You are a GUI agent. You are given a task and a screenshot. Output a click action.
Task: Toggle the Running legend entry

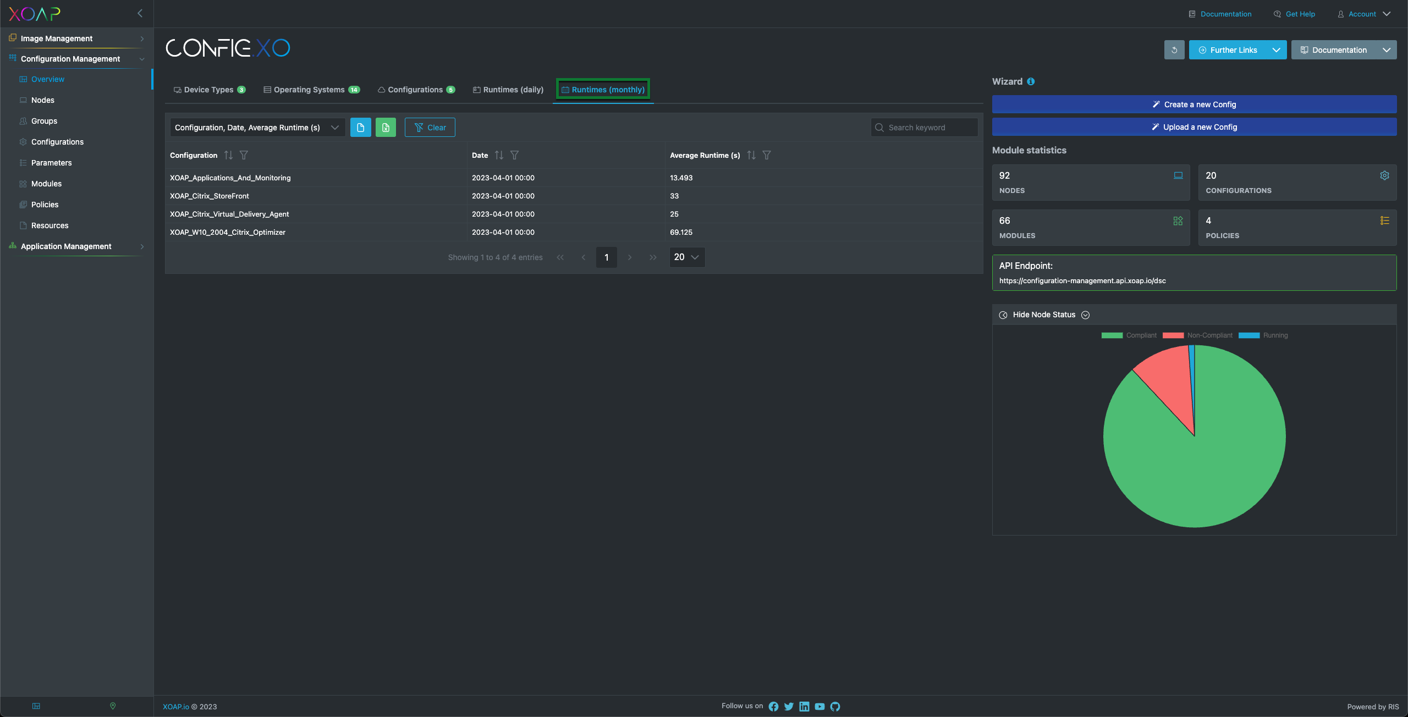click(1263, 335)
